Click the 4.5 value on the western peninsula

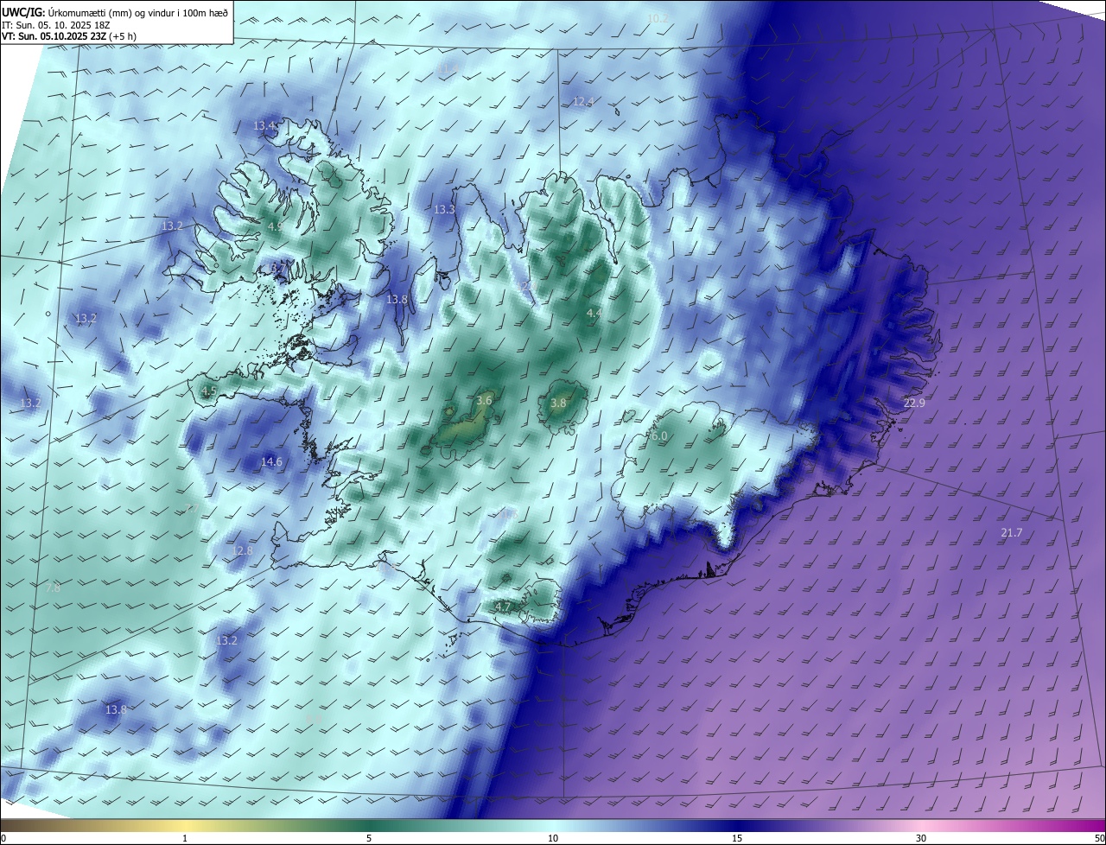208,391
